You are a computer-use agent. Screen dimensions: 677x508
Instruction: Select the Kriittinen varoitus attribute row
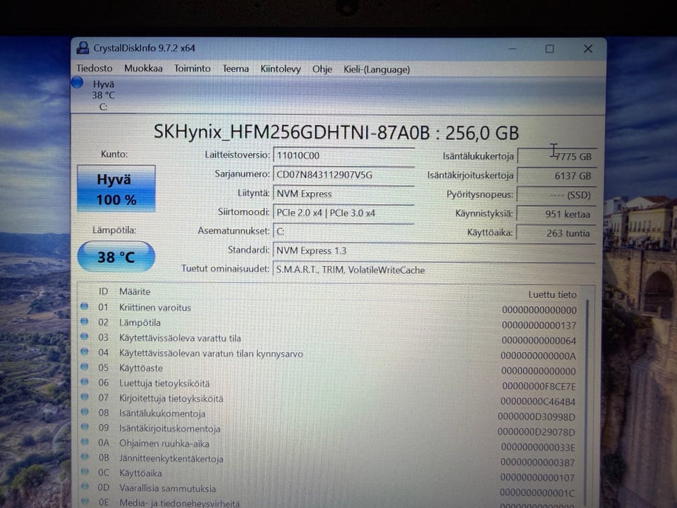[x=330, y=308]
